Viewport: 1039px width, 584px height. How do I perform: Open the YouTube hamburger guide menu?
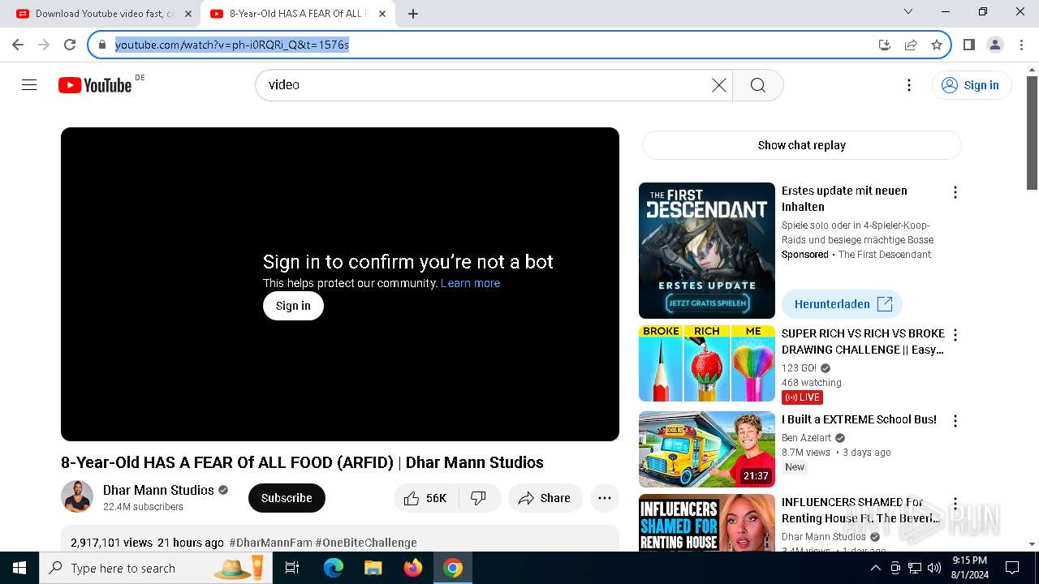[x=29, y=85]
